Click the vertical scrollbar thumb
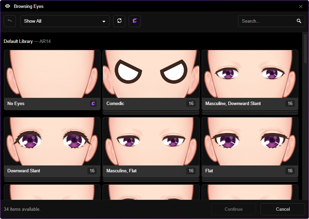The image size is (309, 219). coord(305,49)
